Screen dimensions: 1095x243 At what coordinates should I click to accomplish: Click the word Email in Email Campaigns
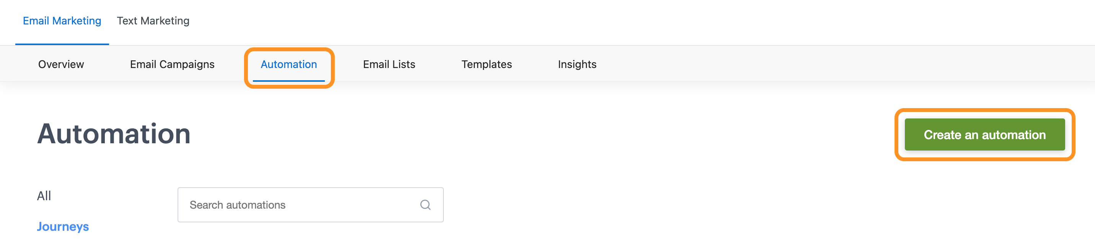pyautogui.click(x=143, y=64)
